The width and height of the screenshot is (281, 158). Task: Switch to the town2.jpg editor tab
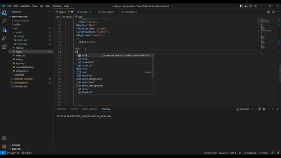point(130,12)
